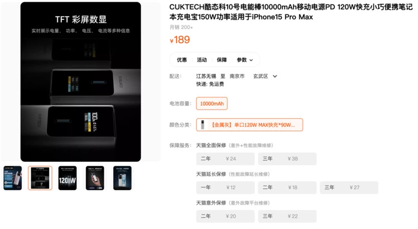Screen dimensions: 418x229
Task: Open the 玄武区 district dropdown arrow
Action: click(x=275, y=76)
